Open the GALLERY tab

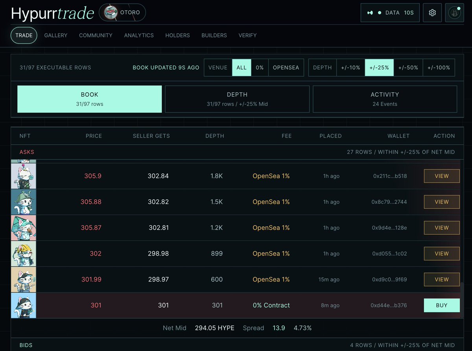56,35
